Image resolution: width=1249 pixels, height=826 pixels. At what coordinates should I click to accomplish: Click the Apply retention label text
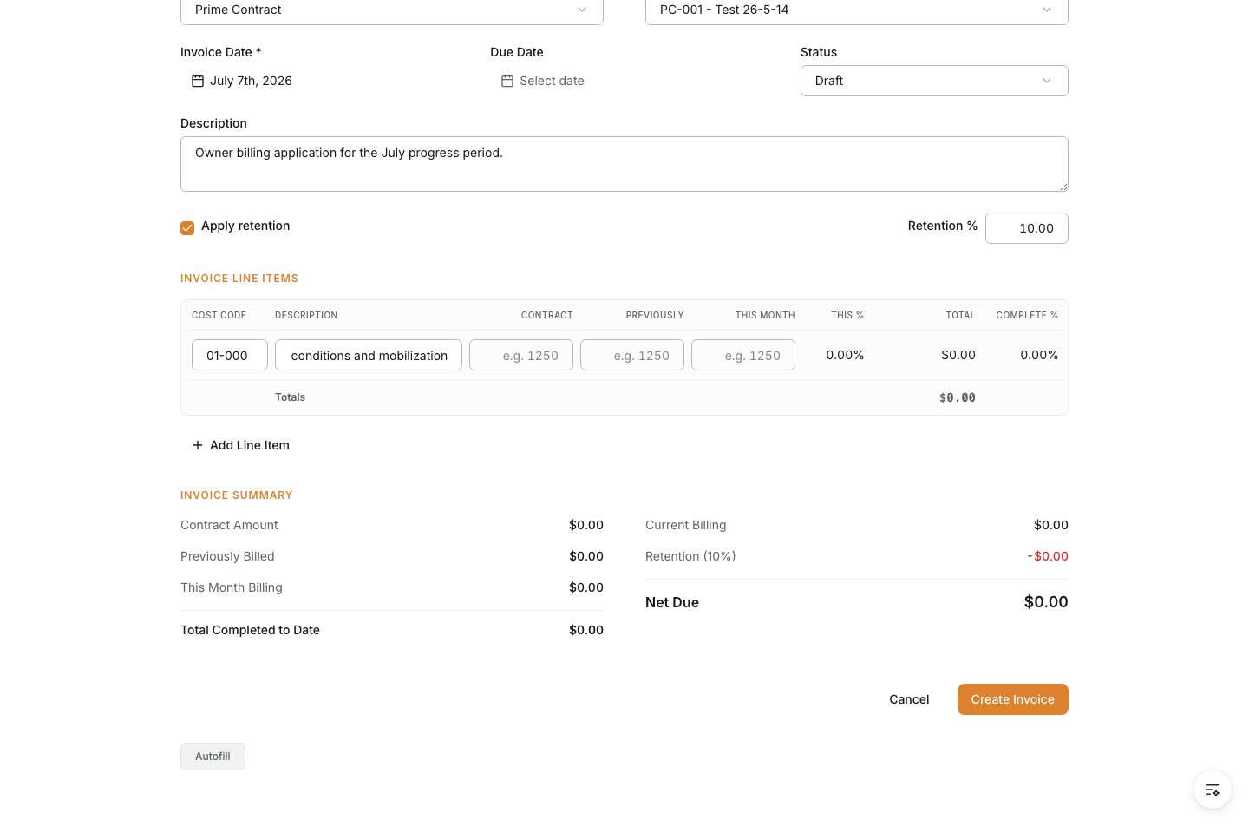tap(245, 226)
